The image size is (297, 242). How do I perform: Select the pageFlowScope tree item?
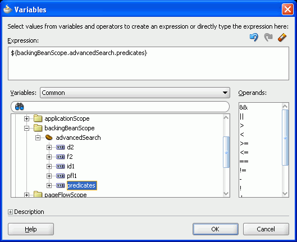[x=66, y=194]
